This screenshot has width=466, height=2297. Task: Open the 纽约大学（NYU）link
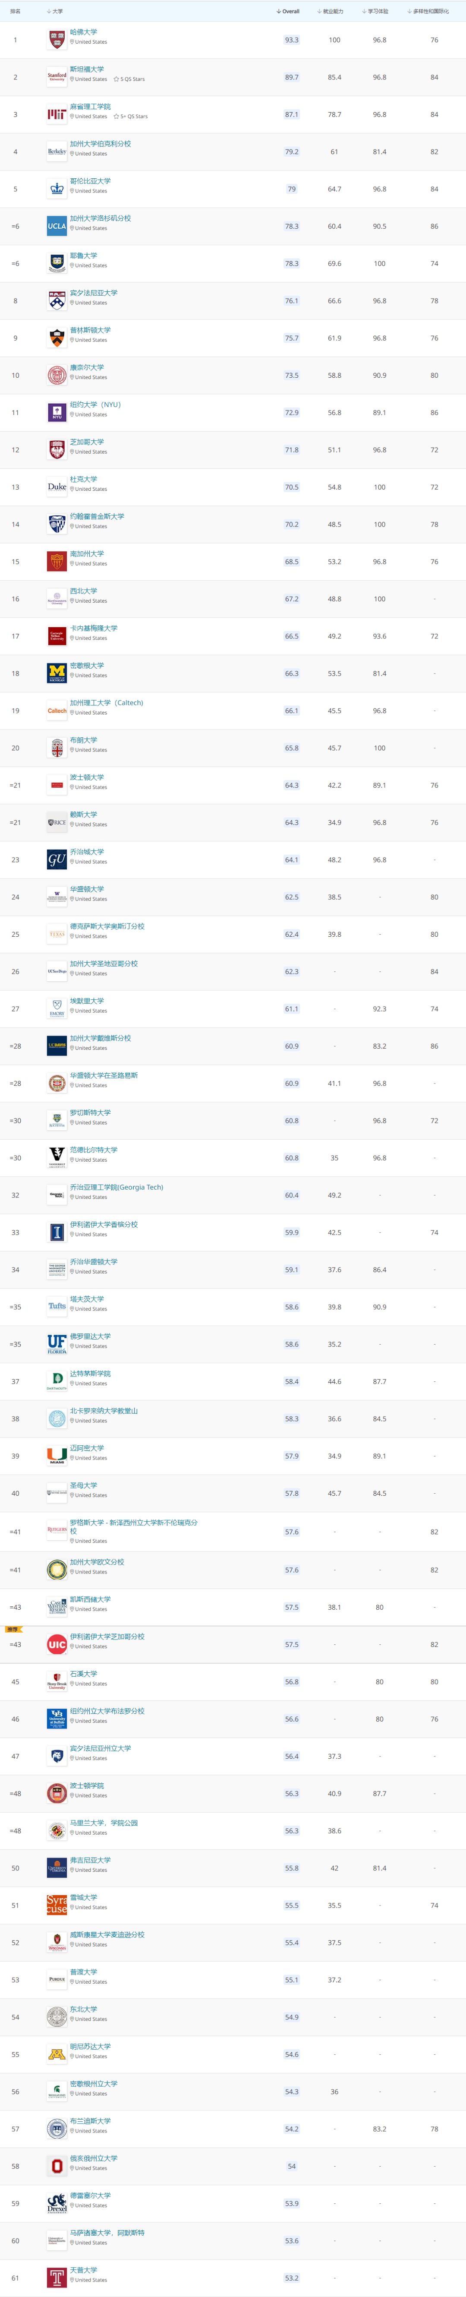pyautogui.click(x=95, y=405)
